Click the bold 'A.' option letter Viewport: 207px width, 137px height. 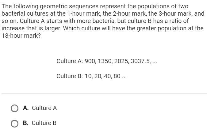pos(26,108)
